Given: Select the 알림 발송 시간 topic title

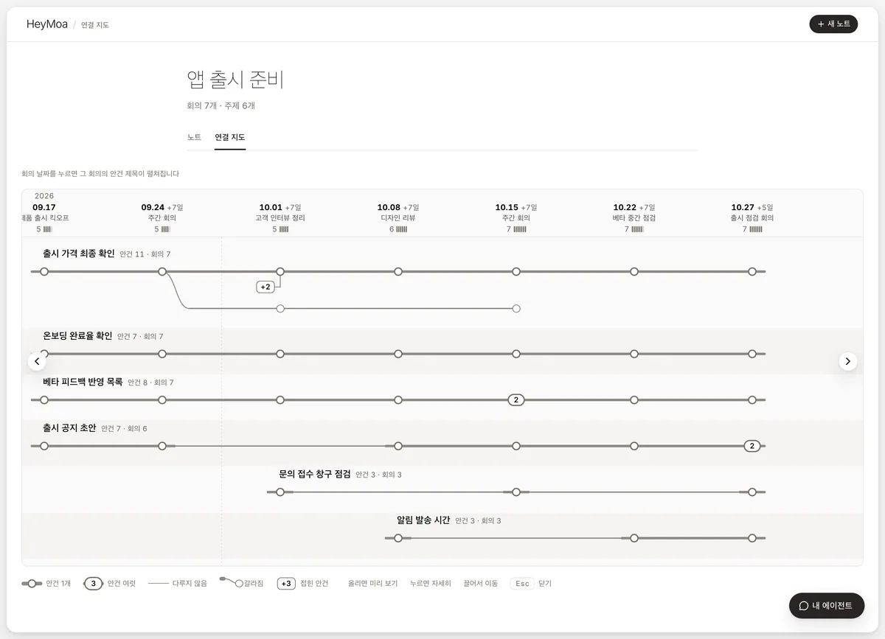Looking at the screenshot, I should (x=423, y=520).
